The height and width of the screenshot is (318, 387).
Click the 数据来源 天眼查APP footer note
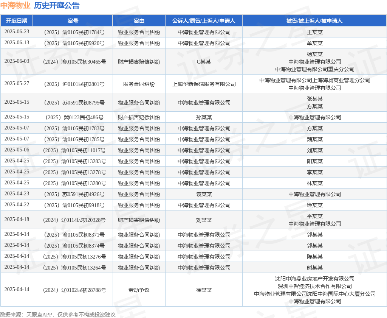pos(58,315)
